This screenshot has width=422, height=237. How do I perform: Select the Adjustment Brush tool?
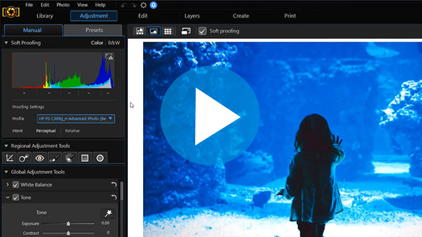pos(55,158)
